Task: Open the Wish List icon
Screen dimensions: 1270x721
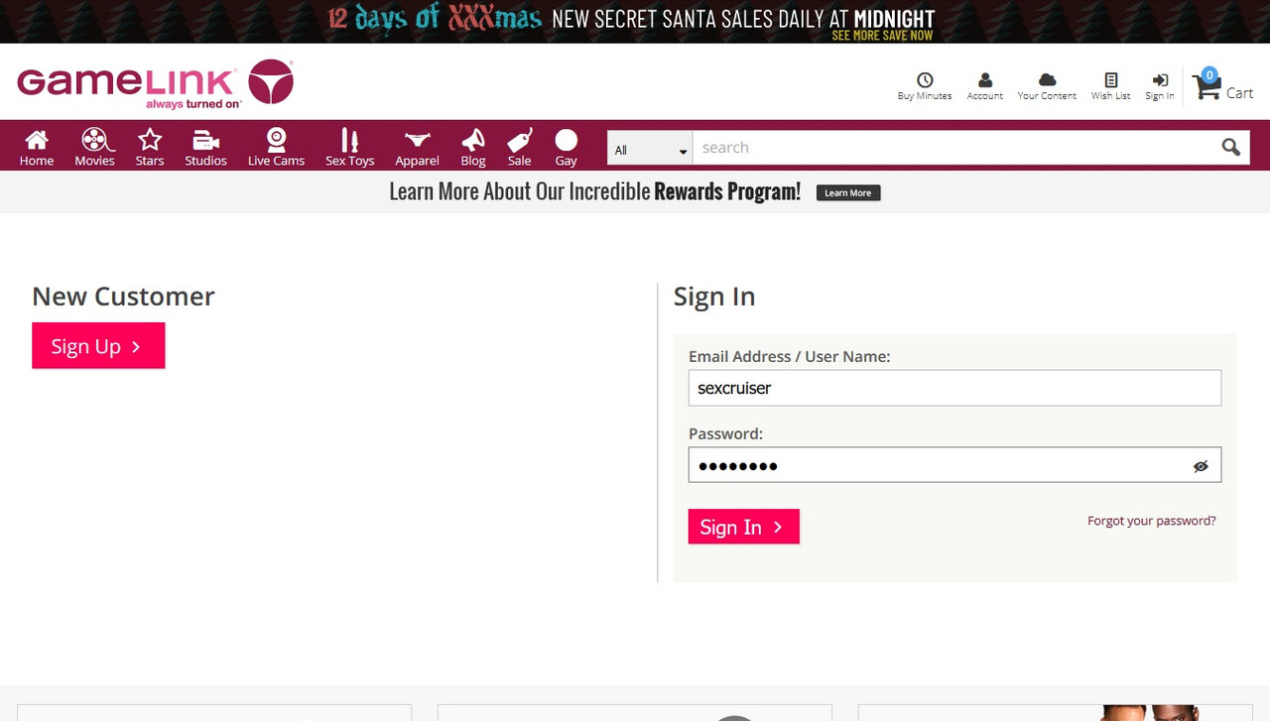Action: [x=1111, y=86]
